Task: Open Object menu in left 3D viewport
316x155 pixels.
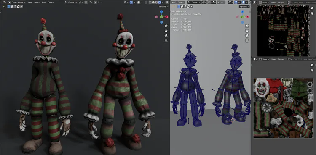Action: pyautogui.click(x=51, y=3)
